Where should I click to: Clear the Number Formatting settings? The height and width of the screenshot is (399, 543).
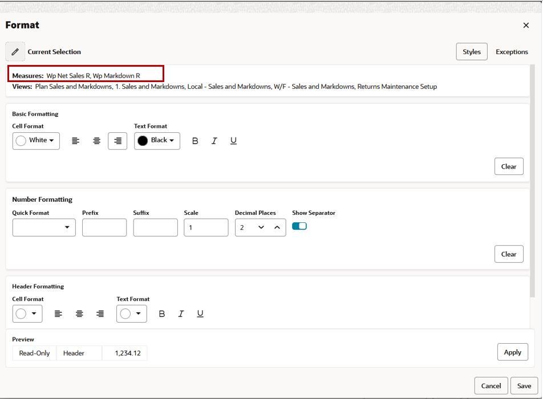tap(509, 254)
